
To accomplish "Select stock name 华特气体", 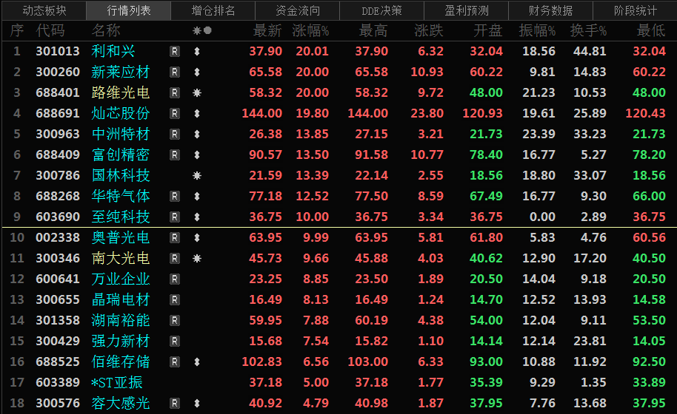I will pyautogui.click(x=121, y=196).
